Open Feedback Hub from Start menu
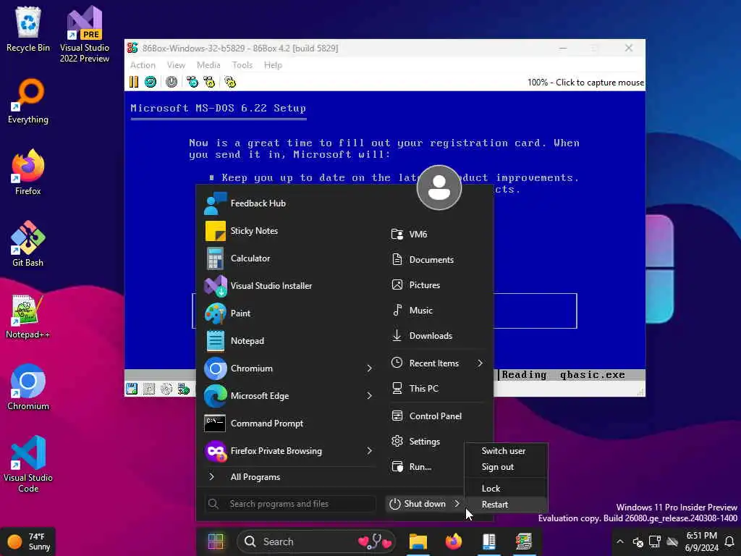The height and width of the screenshot is (556, 741). tap(289, 203)
